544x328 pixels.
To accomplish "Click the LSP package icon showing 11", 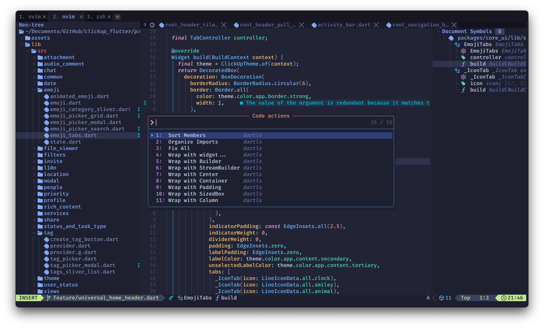I will 441,298.
